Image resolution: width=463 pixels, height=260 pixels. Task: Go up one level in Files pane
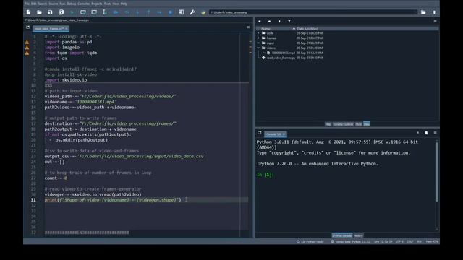coord(279,21)
